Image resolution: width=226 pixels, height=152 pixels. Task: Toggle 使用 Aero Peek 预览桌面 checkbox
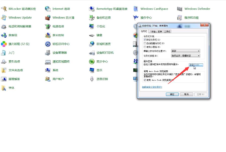pos(145,80)
